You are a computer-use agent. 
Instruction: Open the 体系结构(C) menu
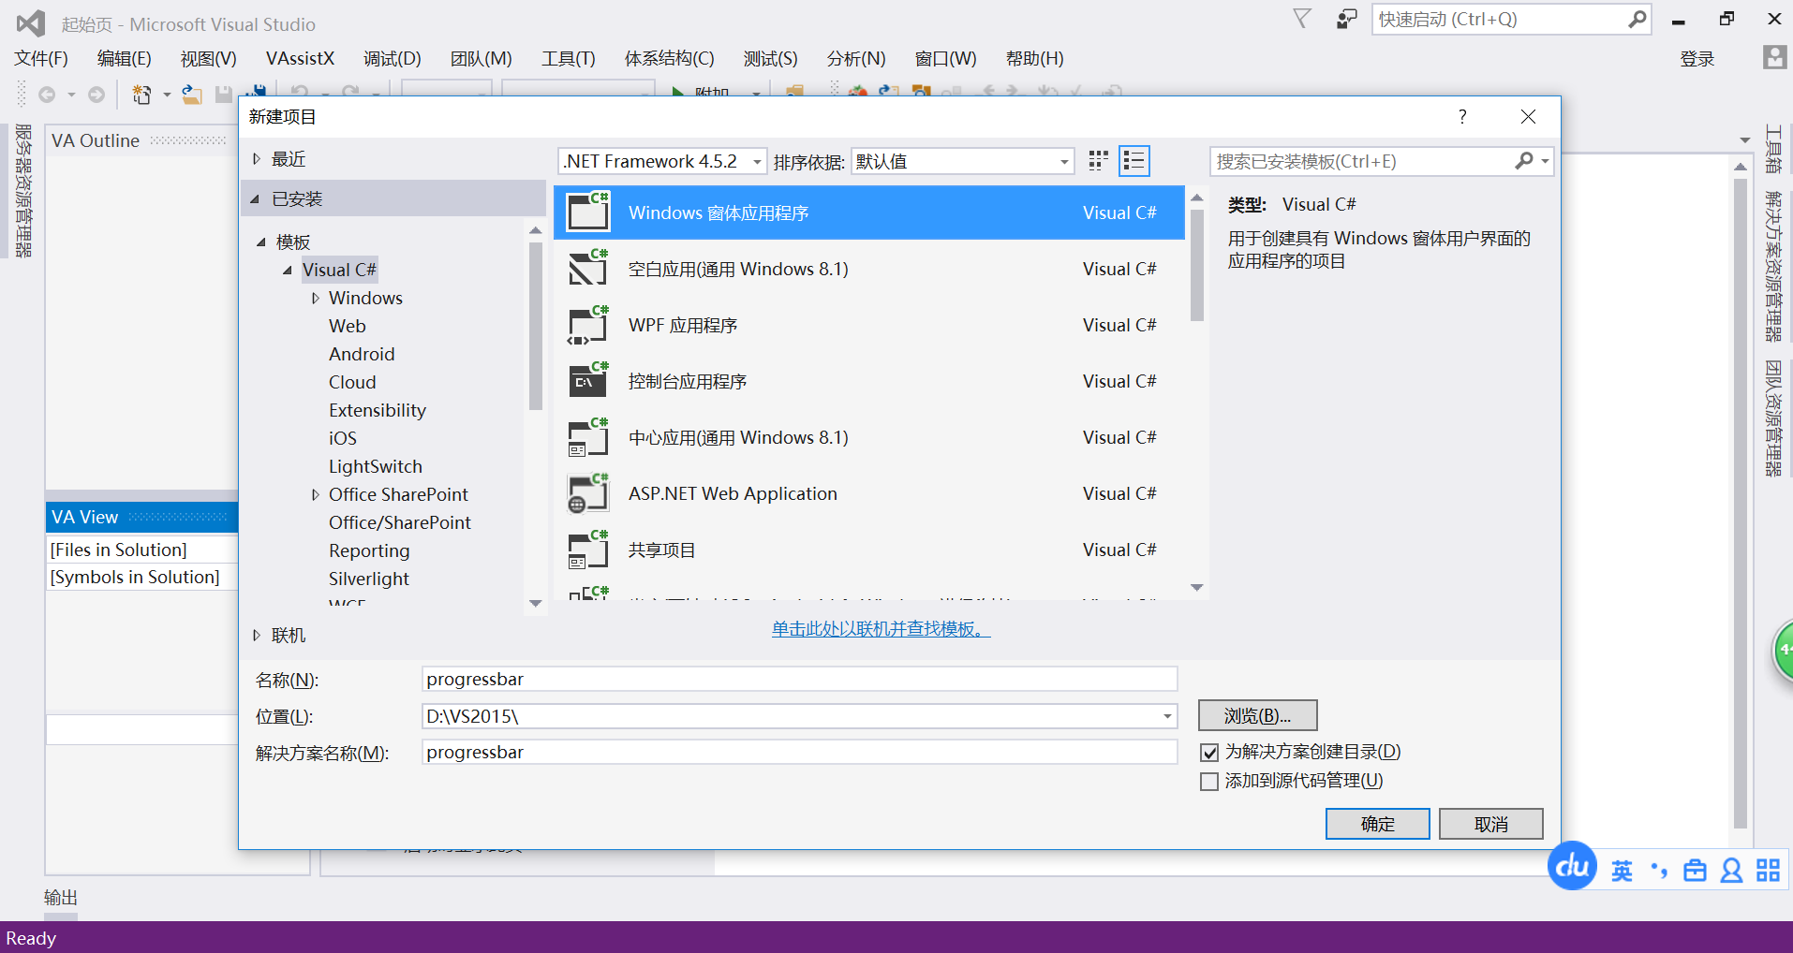(x=670, y=58)
